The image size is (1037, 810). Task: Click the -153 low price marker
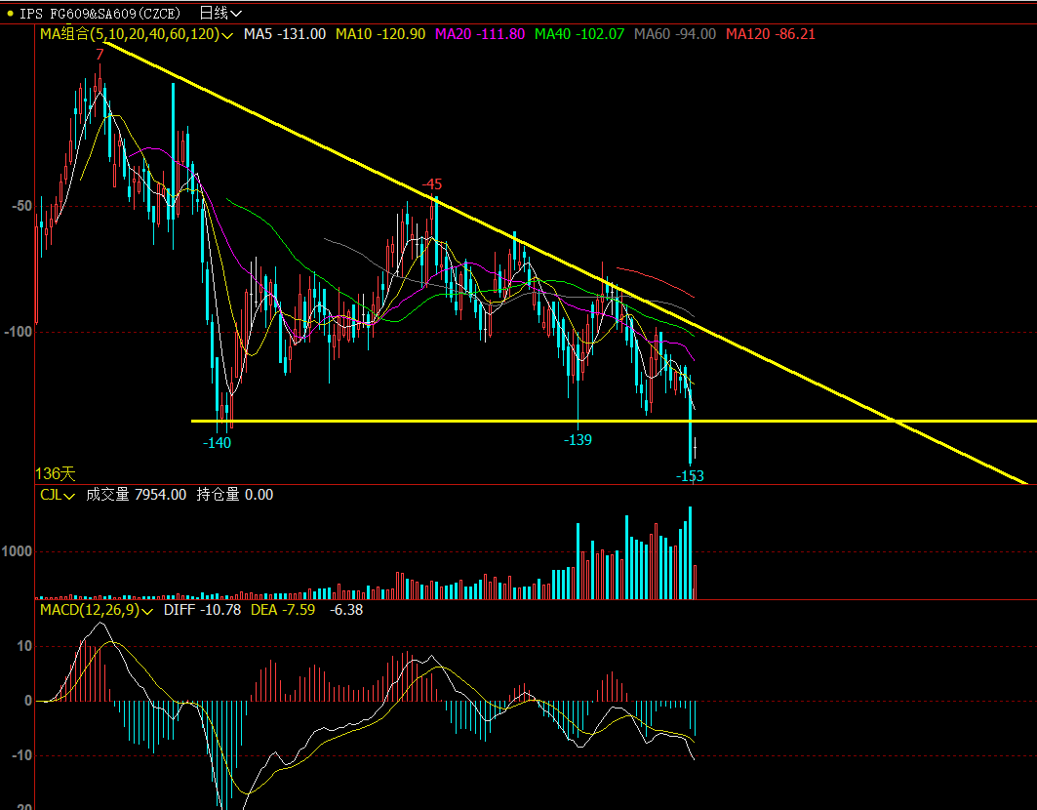[690, 476]
